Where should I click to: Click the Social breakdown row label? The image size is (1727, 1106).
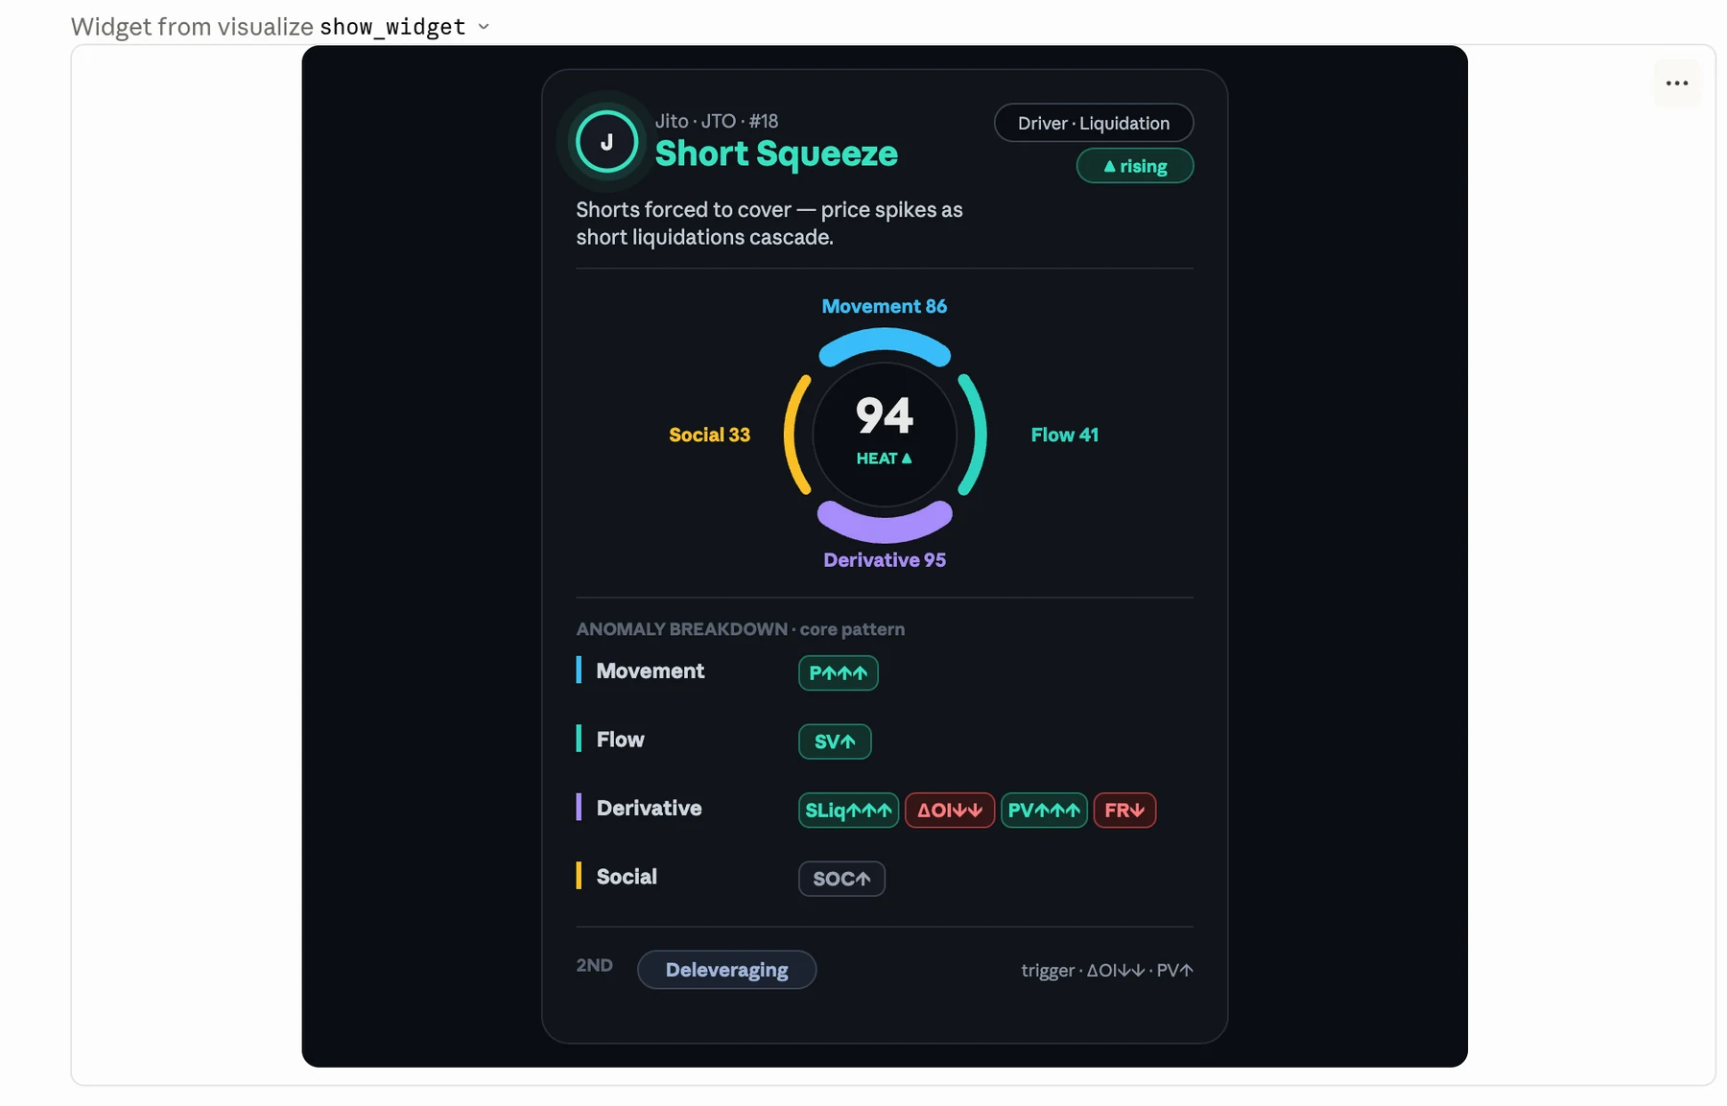pos(627,877)
